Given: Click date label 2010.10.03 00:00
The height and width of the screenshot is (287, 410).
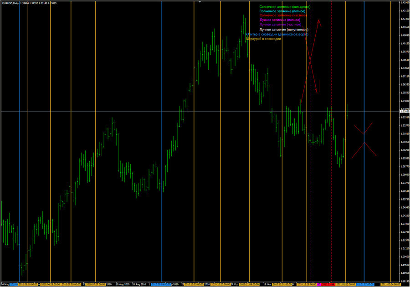Looking at the screenshot, I should point(194,284).
